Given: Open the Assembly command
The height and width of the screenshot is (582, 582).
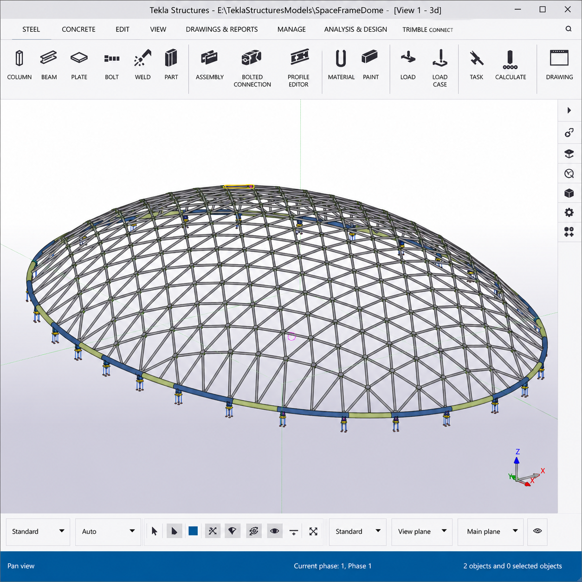Looking at the screenshot, I should pyautogui.click(x=210, y=65).
